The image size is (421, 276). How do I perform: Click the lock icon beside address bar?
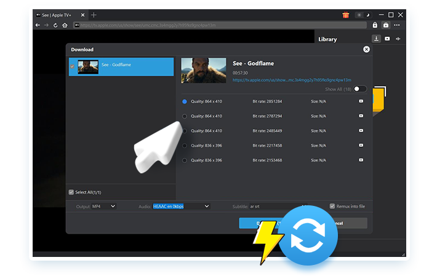pyautogui.click(x=375, y=25)
